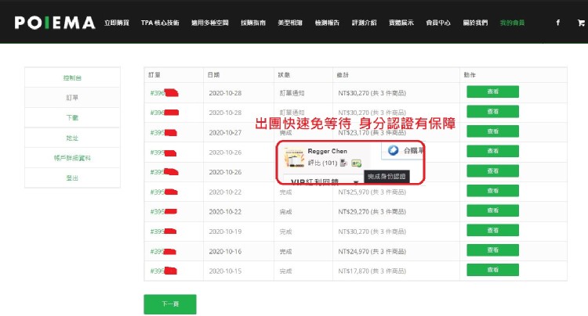The height and width of the screenshot is (316, 588).
Task: Click the blue 合購單 icon
Action: 394,151
